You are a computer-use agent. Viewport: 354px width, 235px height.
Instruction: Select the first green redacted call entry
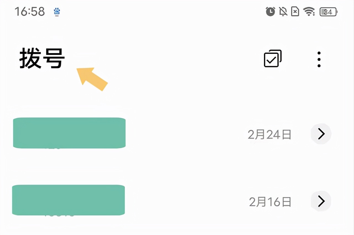point(69,133)
